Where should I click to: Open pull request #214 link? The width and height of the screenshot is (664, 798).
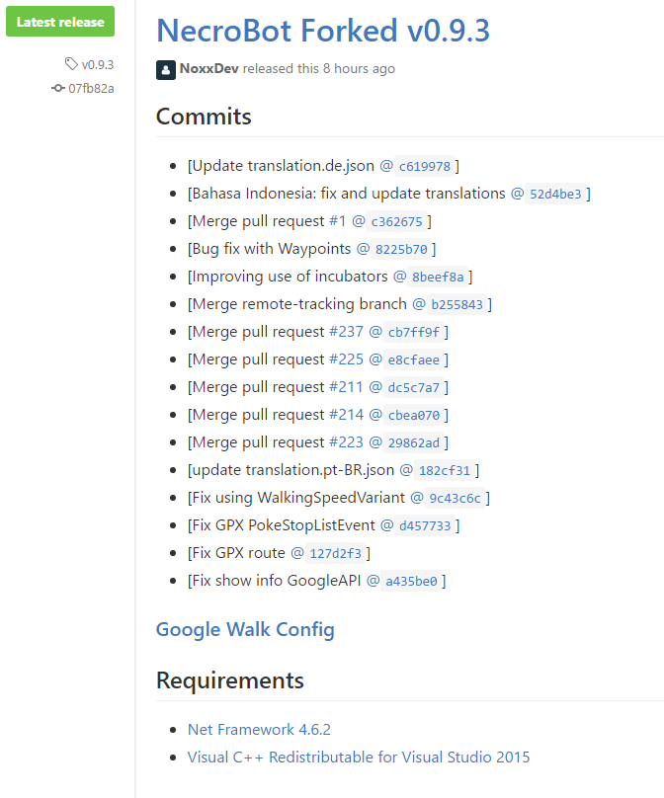pos(346,414)
